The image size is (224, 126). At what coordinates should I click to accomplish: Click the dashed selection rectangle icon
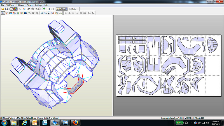pos(41,13)
